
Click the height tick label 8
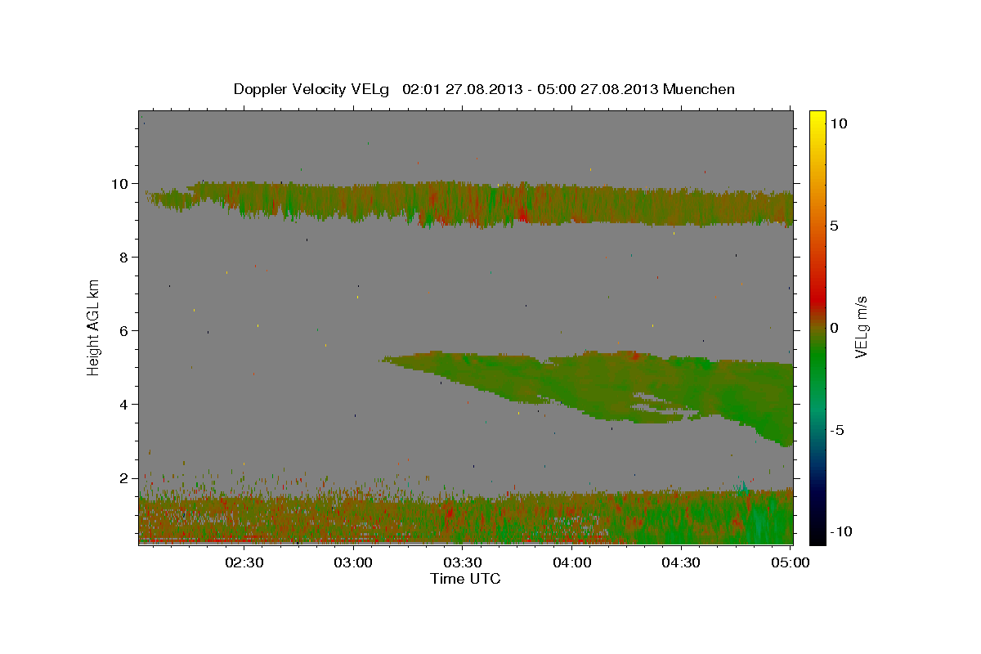click(125, 258)
